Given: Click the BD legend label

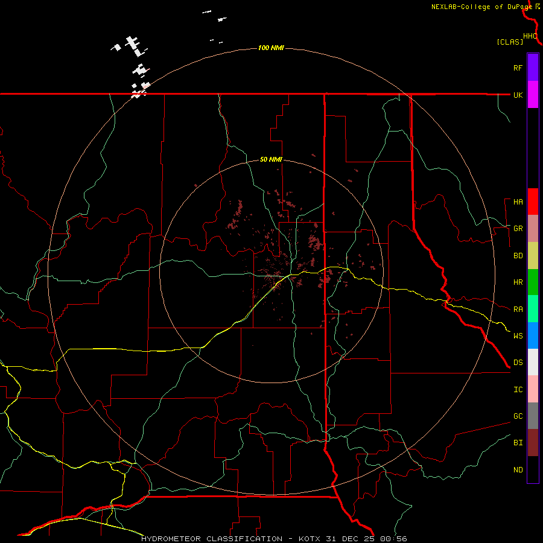Looking at the screenshot, I should coord(518,256).
